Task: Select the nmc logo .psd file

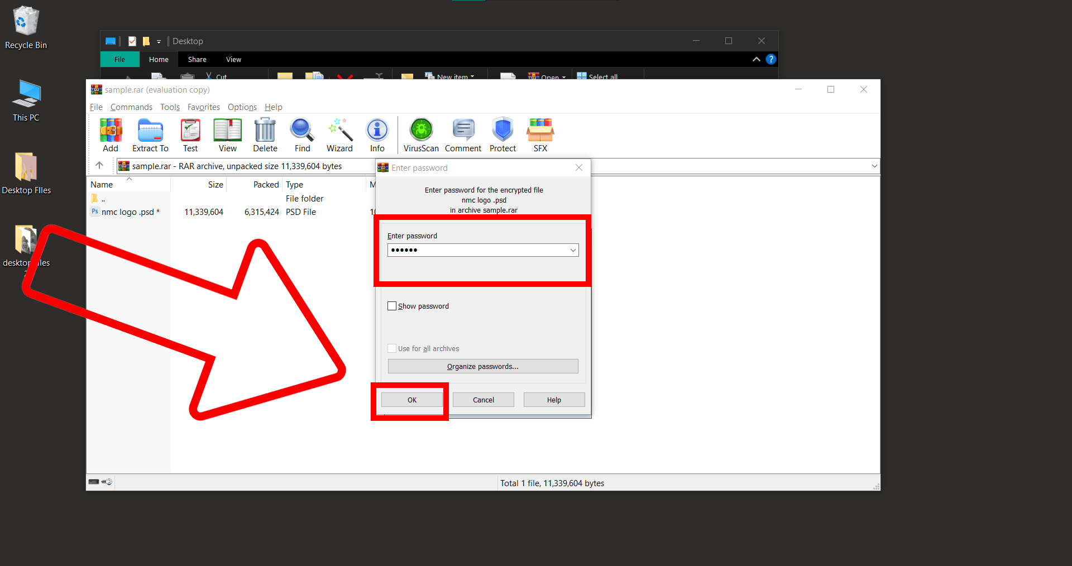Action: point(128,212)
